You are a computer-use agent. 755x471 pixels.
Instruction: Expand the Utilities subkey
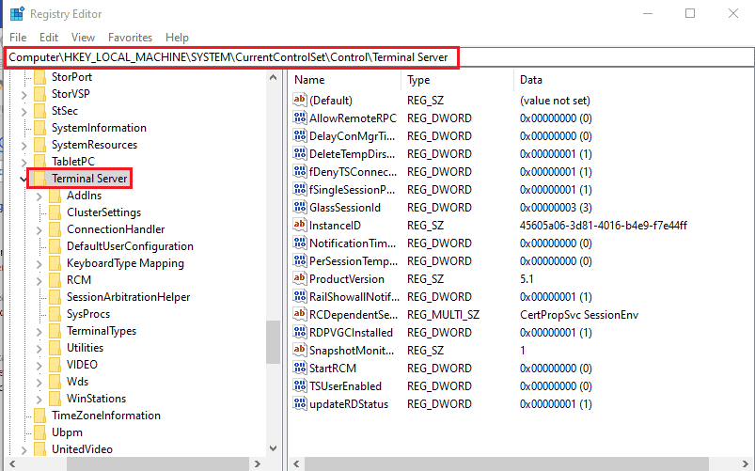point(39,349)
